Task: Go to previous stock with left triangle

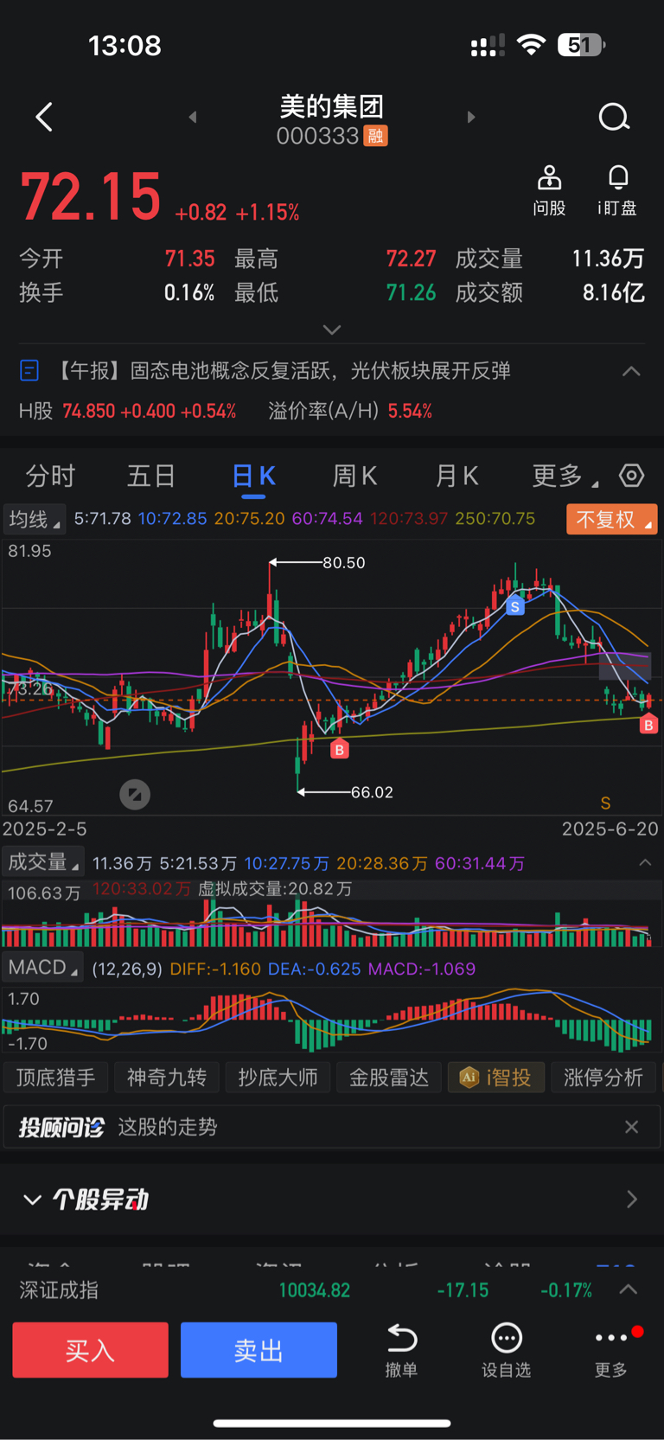Action: pos(193,117)
